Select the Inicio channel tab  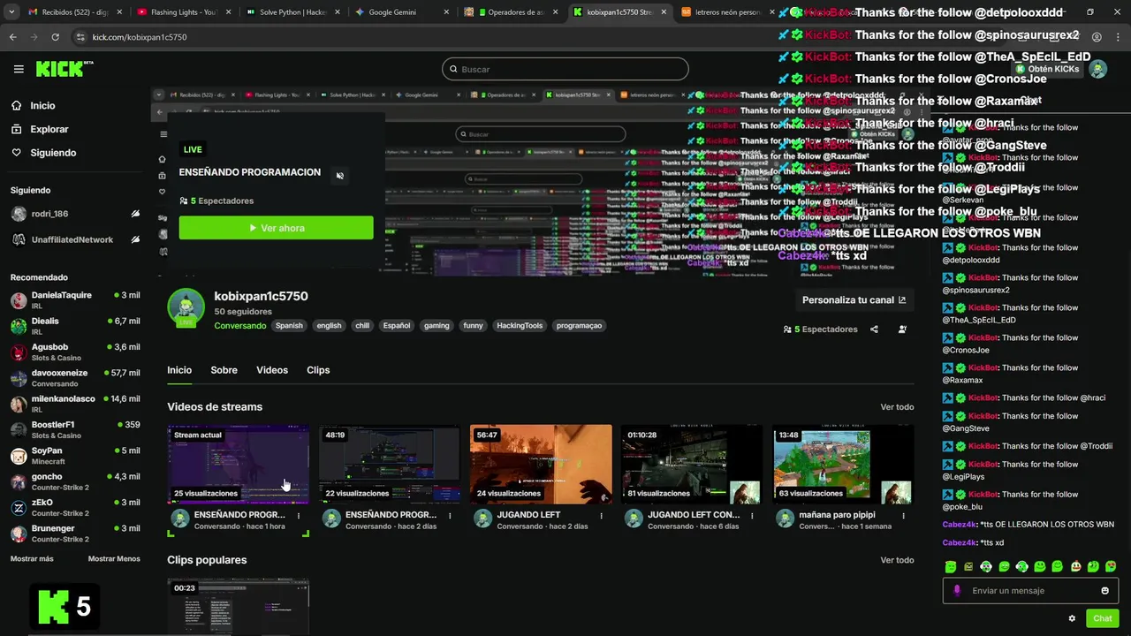point(179,370)
